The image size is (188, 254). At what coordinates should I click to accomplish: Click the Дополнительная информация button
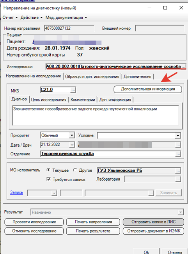tap(148, 89)
